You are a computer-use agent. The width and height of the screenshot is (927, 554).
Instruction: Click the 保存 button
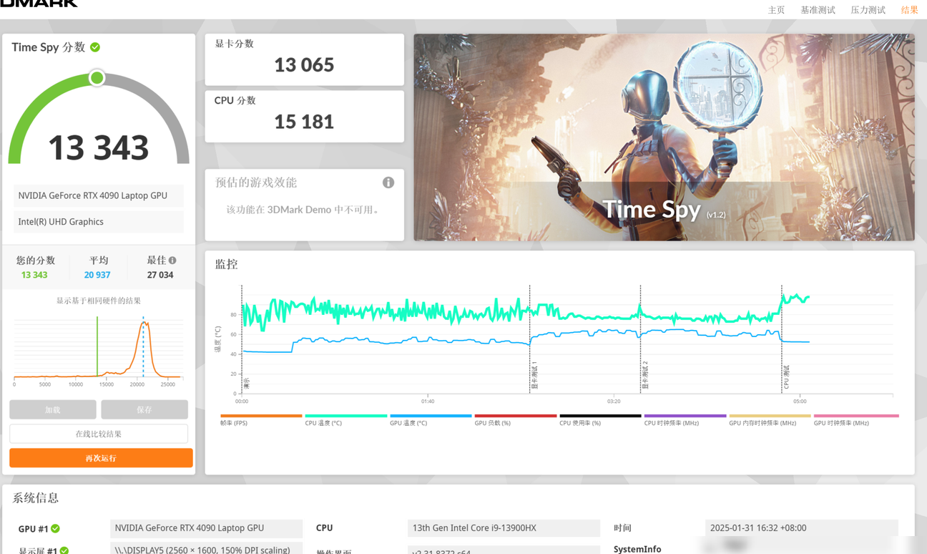point(144,409)
